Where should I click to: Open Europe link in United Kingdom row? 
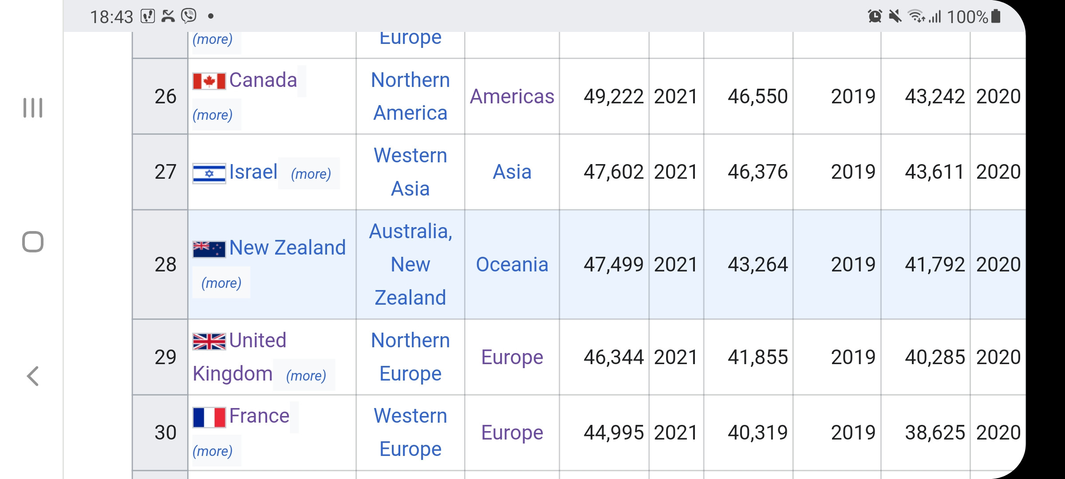click(x=512, y=357)
